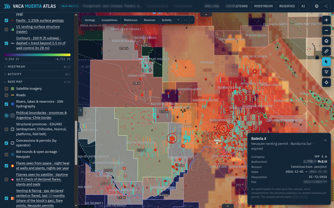The width and height of the screenshot is (334, 208).
Task: Open the cross-section tool below pointer
Action: click(x=326, y=72)
